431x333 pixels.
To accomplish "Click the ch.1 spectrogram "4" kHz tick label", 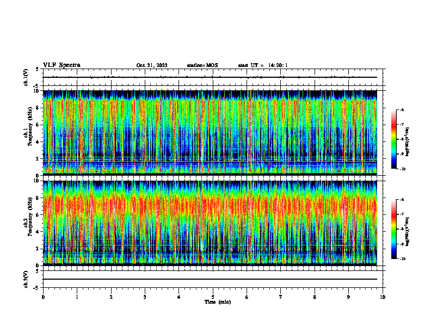I will tap(38, 142).
